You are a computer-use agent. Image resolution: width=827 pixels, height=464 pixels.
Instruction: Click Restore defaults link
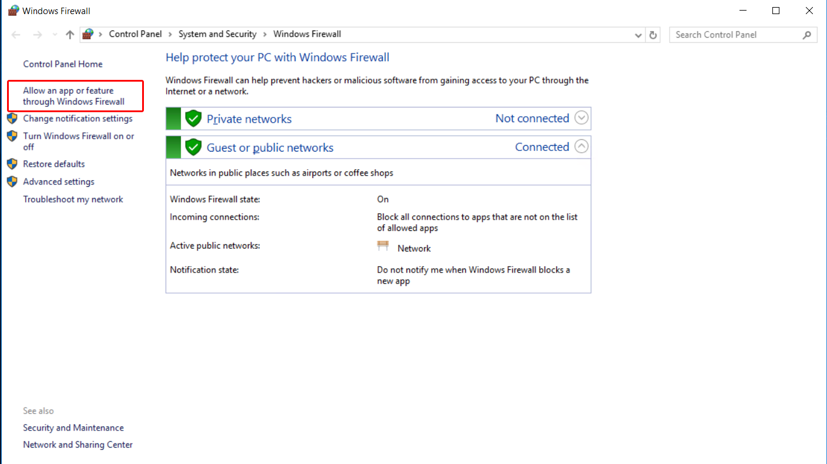(54, 164)
